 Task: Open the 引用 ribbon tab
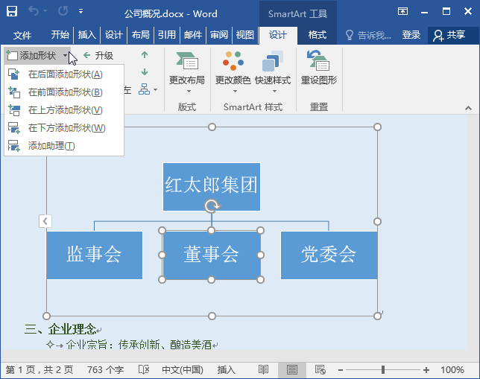[167, 35]
